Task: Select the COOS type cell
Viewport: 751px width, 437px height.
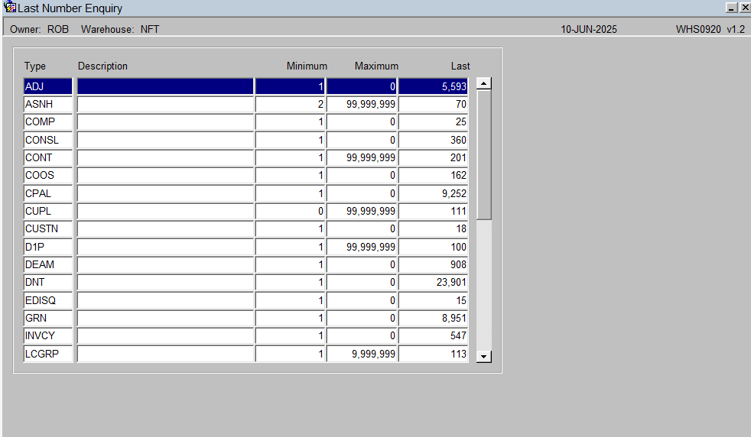Action: click(48, 176)
